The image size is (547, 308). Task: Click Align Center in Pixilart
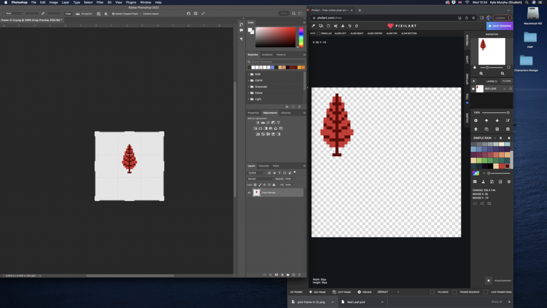(374, 34)
